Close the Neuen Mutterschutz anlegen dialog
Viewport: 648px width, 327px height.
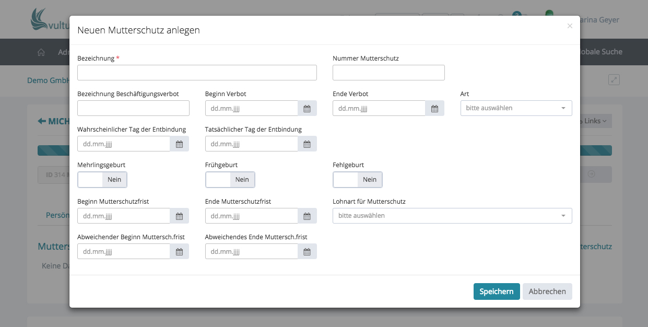tap(570, 26)
